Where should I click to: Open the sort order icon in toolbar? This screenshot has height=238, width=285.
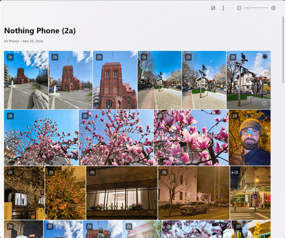pos(223,8)
